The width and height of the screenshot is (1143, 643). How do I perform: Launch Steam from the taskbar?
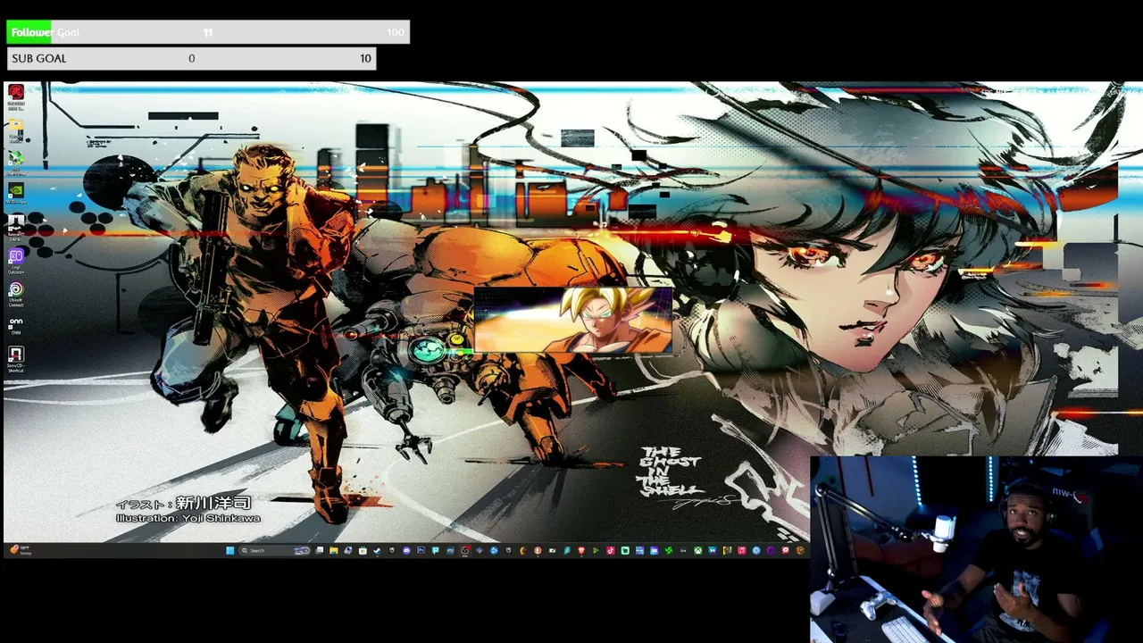point(377,550)
